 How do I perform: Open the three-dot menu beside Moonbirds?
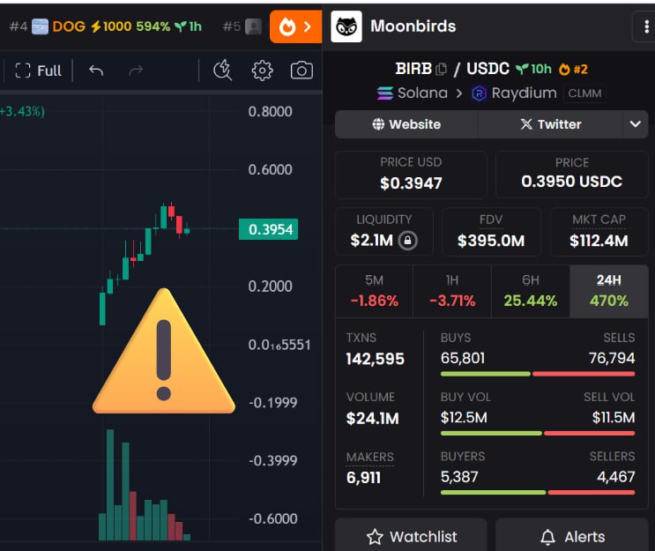646,26
